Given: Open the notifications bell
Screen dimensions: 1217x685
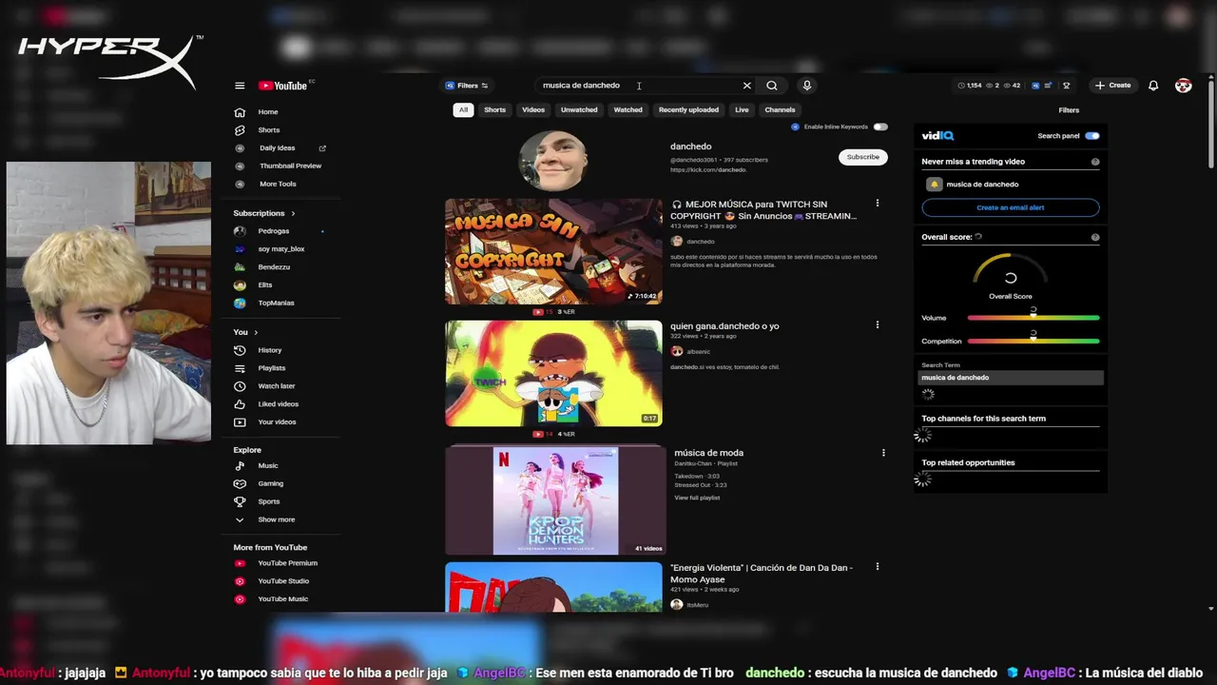Looking at the screenshot, I should coord(1153,86).
